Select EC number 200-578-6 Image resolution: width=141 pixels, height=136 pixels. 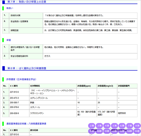click(x=14, y=107)
